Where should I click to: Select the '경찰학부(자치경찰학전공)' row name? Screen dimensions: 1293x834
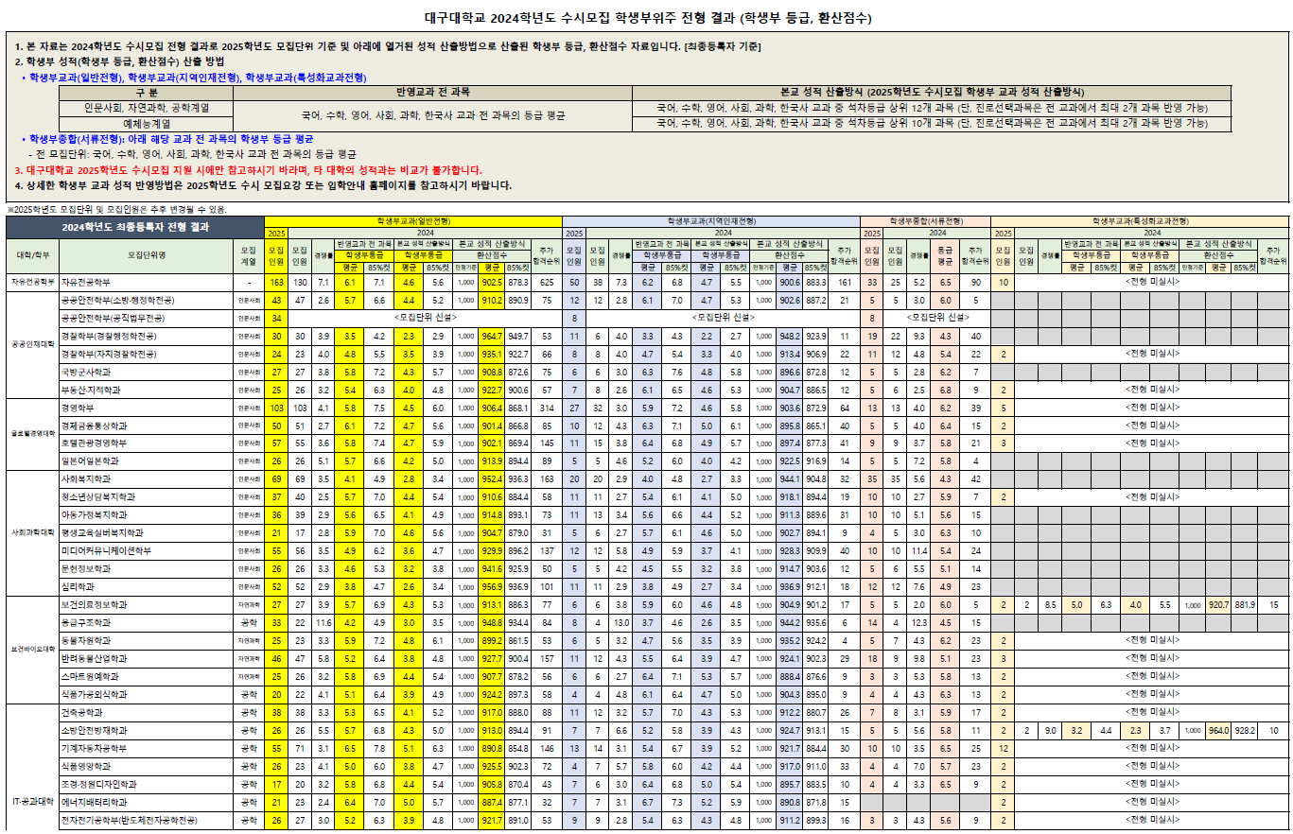click(x=146, y=354)
